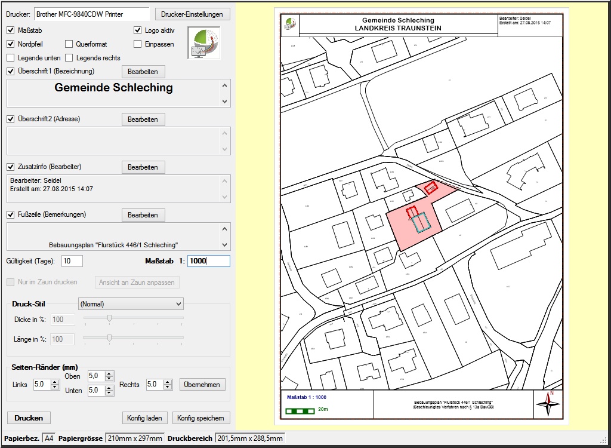This screenshot has width=611, height=448.
Task: Click up arrow in Überschrift2 text box
Action: point(224,133)
